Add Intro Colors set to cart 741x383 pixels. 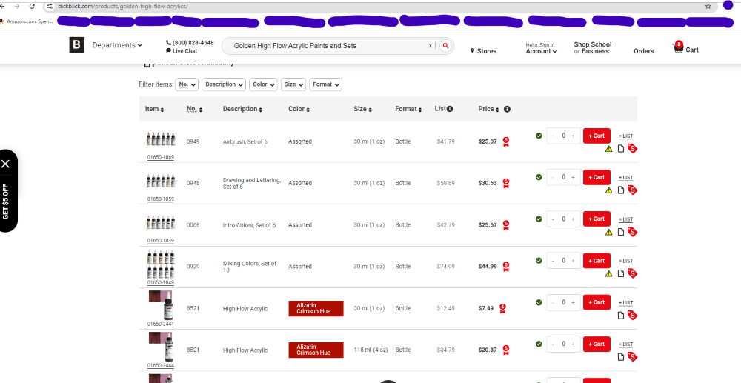click(x=597, y=219)
